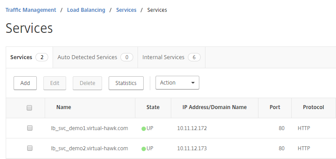Select the Services tab
This screenshot has width=336, height=159.
click(29, 57)
